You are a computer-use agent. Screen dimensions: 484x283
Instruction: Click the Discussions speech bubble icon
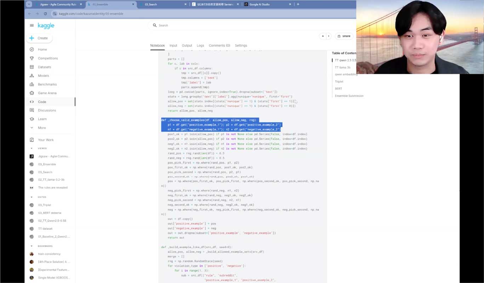coord(32,110)
